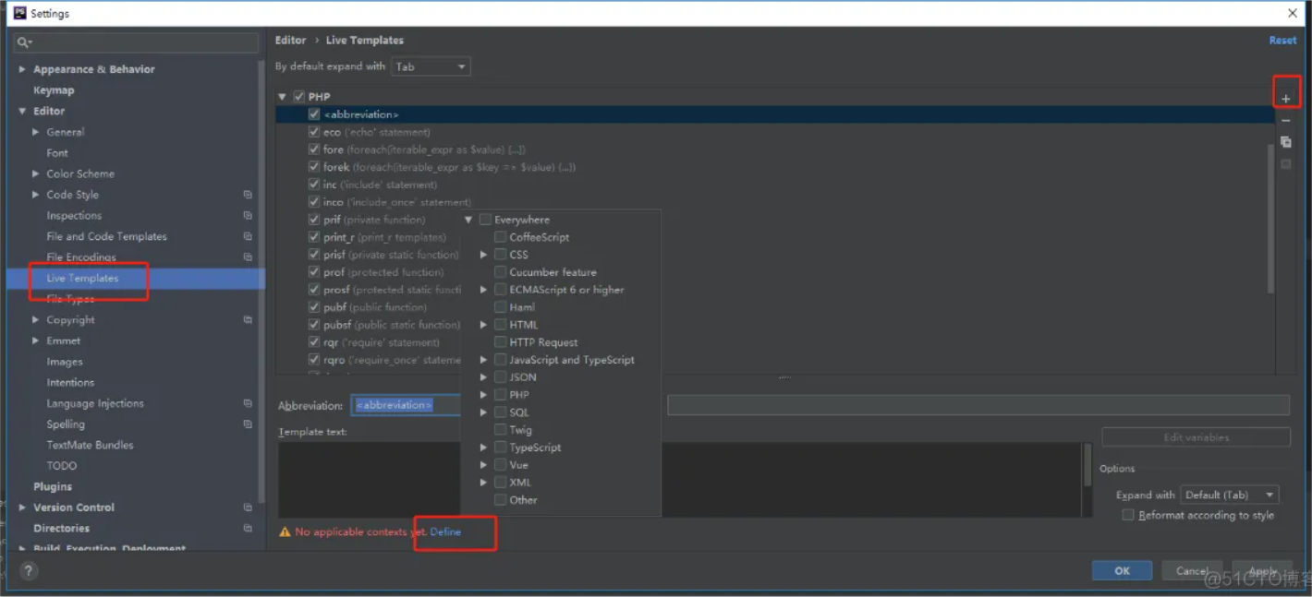Screen dimensions: 1312x597
Task: Click the search icon in settings search field
Action: 23,42
